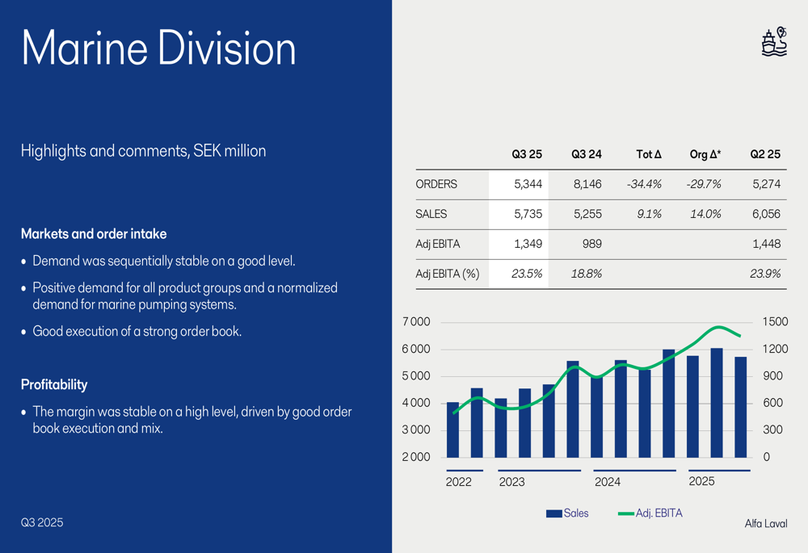This screenshot has width=808, height=553.
Task: Click the Q3 25 orders value 5,344
Action: 528,184
